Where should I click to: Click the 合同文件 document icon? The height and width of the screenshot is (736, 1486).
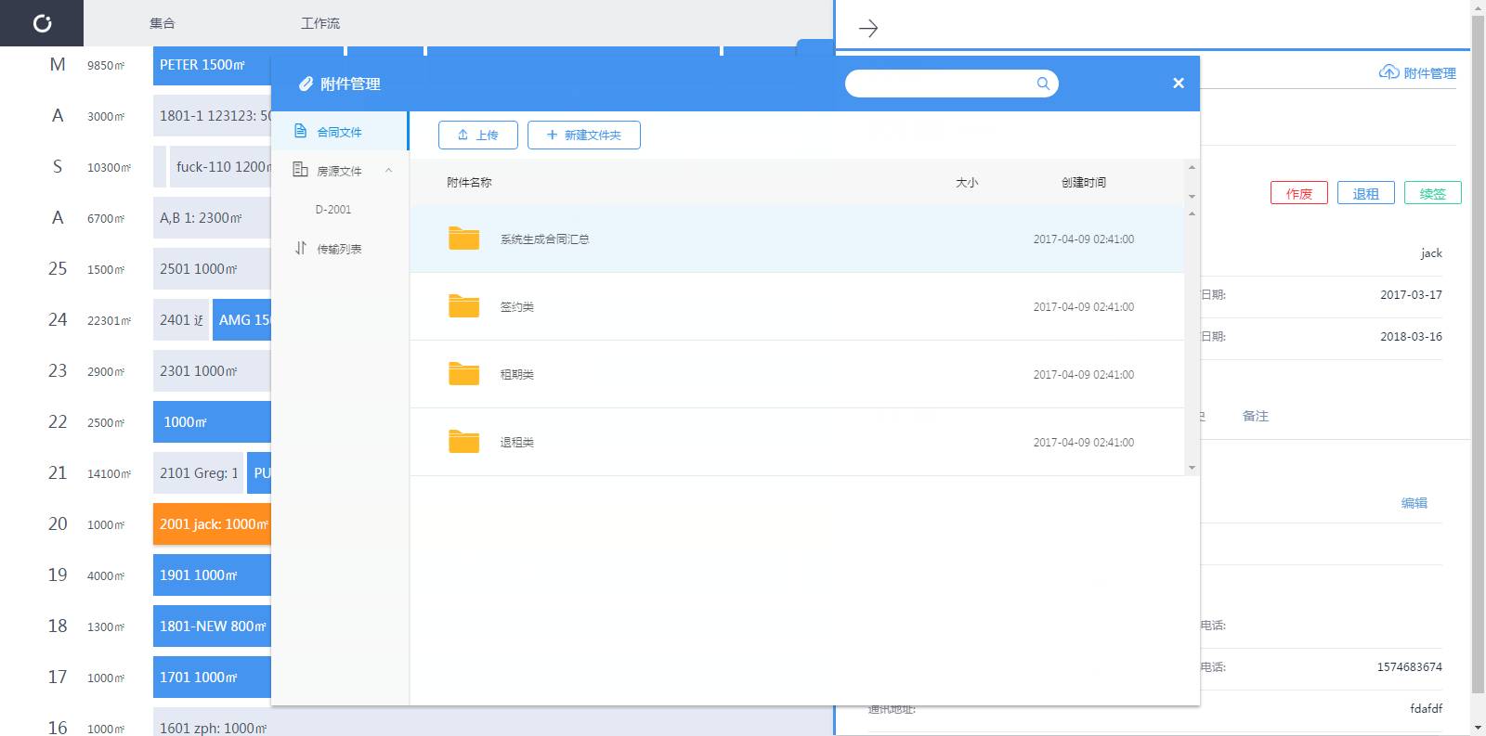coord(300,132)
